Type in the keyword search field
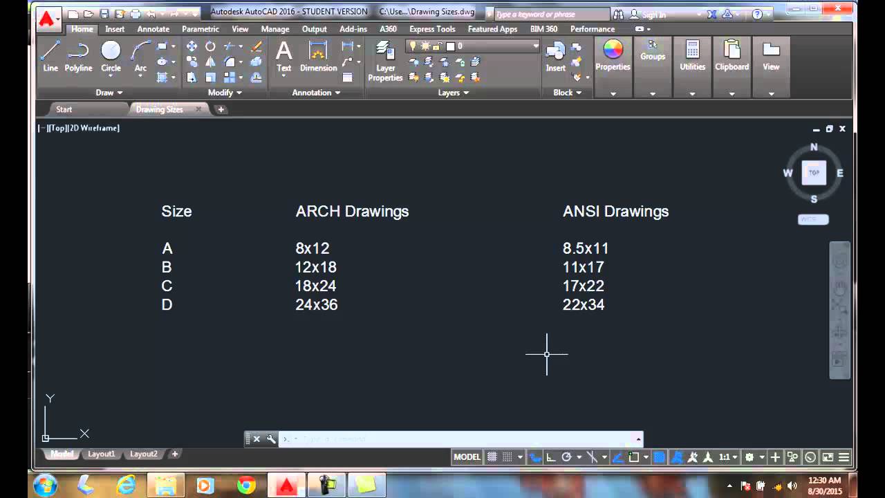The width and height of the screenshot is (885, 498). (x=552, y=15)
